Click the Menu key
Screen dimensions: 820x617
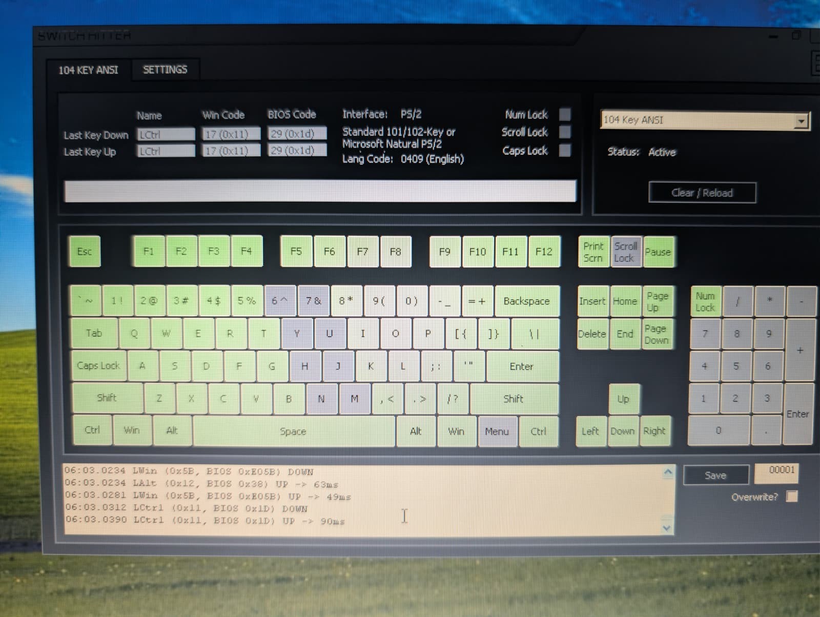point(497,431)
